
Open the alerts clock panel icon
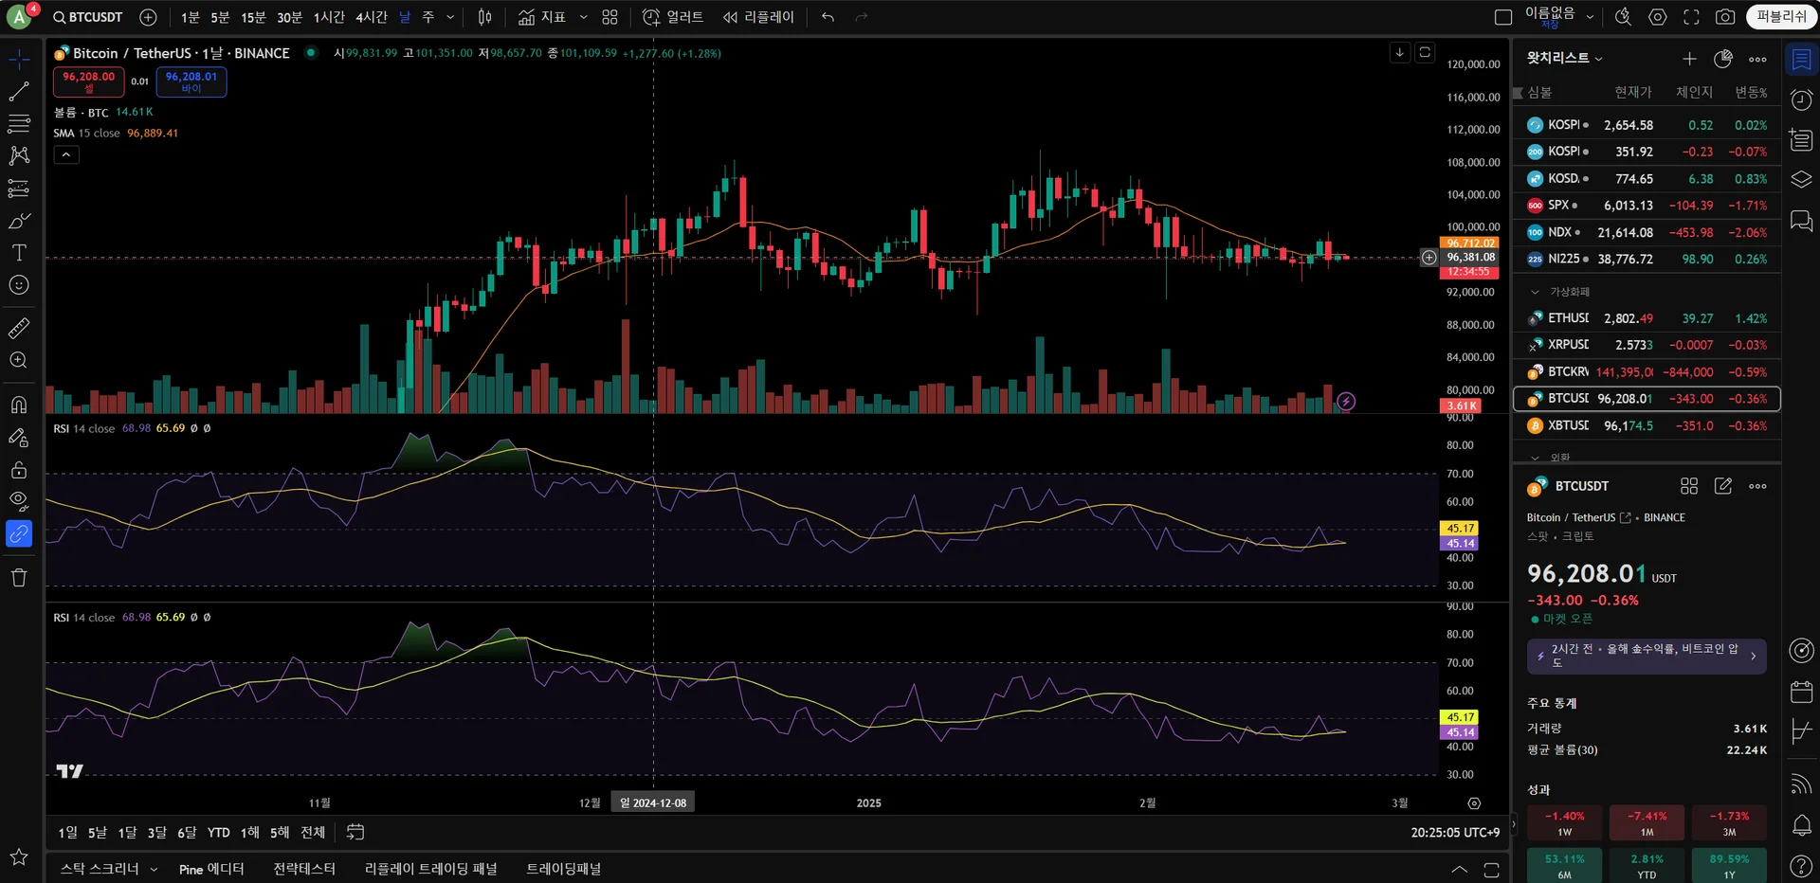point(1801,99)
